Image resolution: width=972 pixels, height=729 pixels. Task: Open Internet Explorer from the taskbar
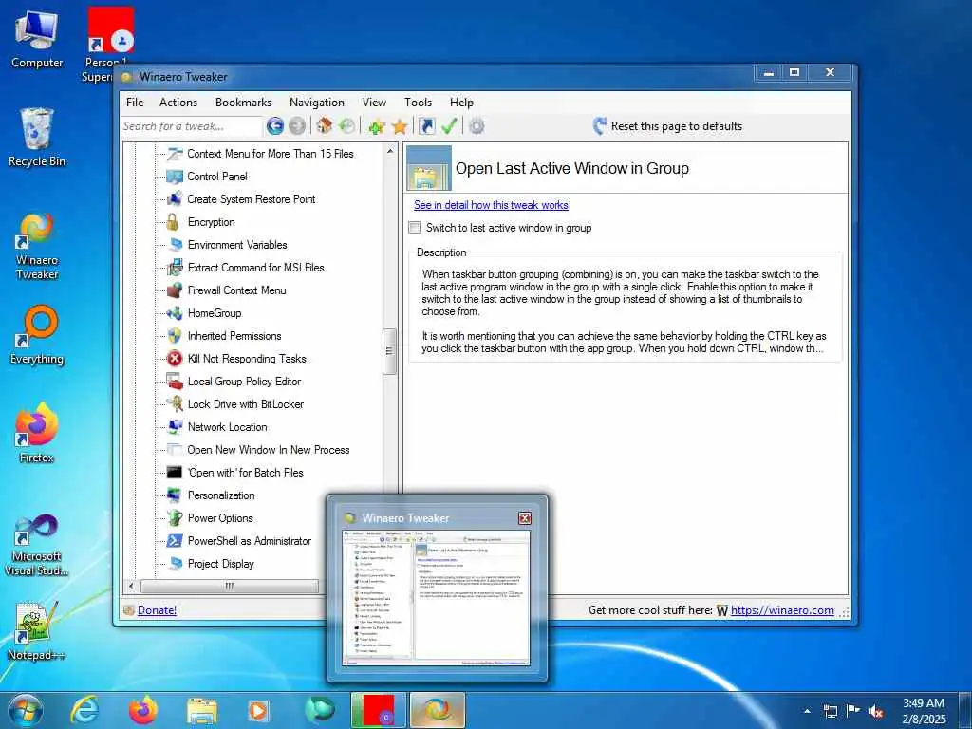pyautogui.click(x=84, y=710)
